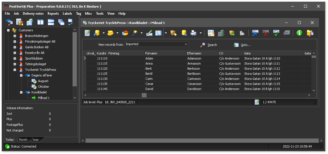Switch to the Month volume tab

(23, 140)
